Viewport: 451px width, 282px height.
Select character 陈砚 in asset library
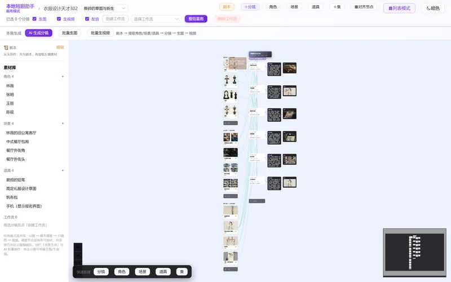point(10,112)
